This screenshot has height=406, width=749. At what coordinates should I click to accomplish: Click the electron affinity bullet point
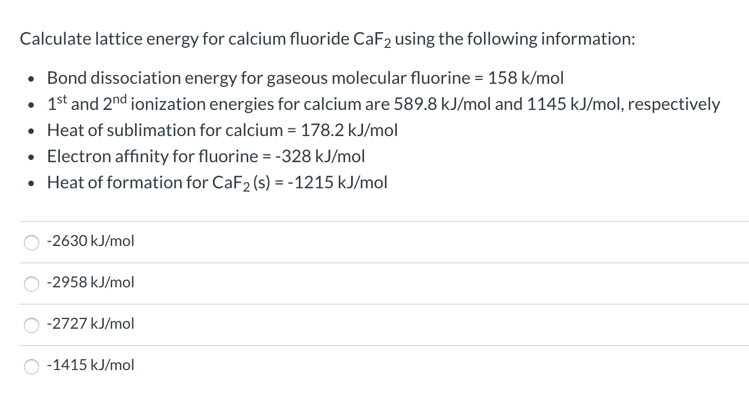click(x=206, y=156)
